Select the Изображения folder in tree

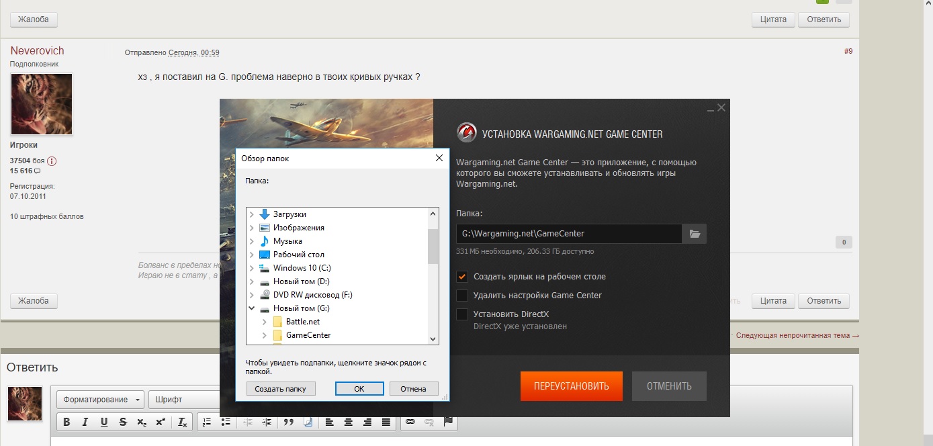(x=298, y=228)
